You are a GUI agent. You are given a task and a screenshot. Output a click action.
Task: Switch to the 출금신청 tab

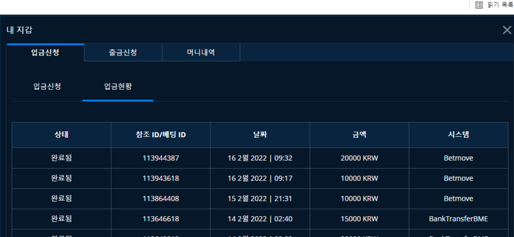123,52
